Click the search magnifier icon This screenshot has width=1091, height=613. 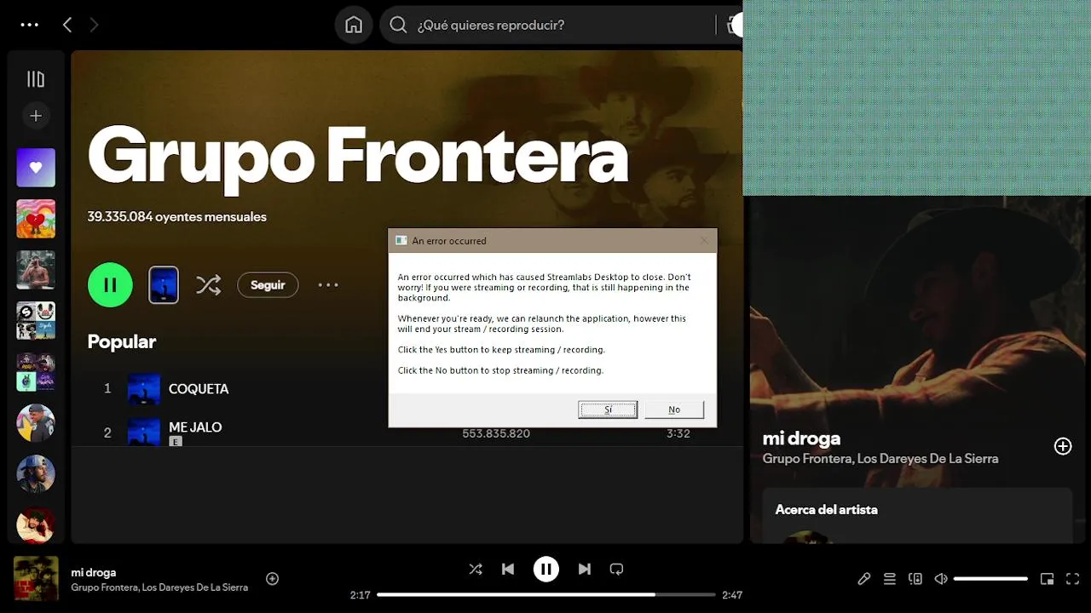(x=398, y=25)
